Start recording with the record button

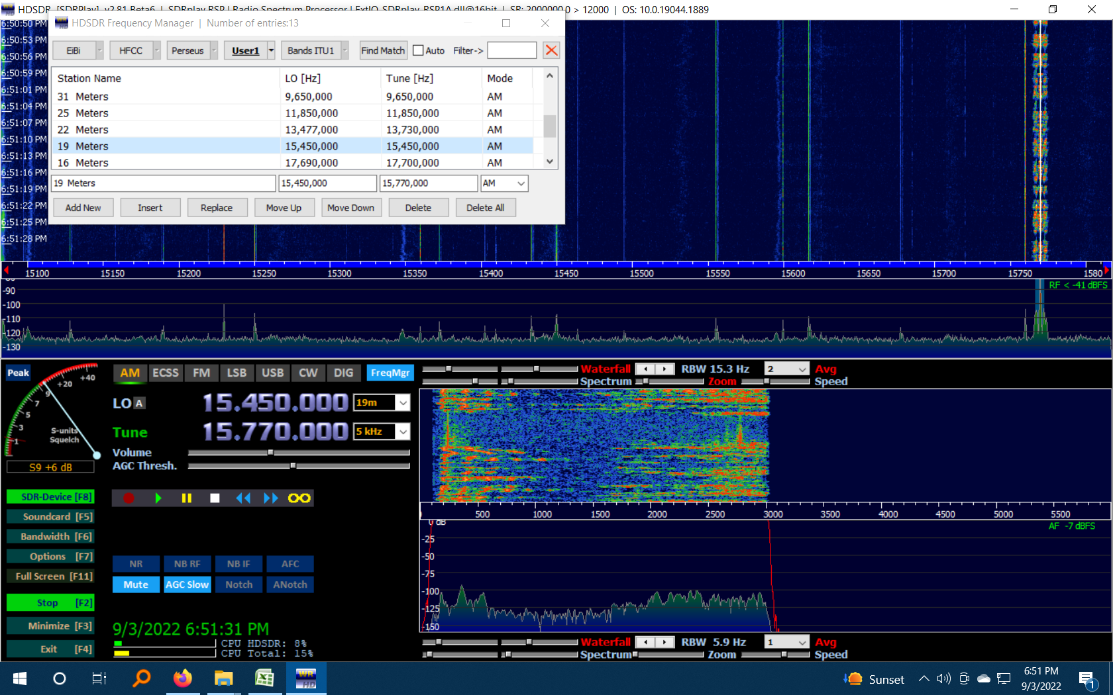(129, 498)
